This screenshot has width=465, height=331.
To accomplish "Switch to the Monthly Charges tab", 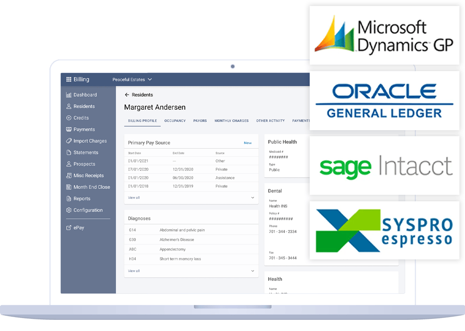I will 232,121.
